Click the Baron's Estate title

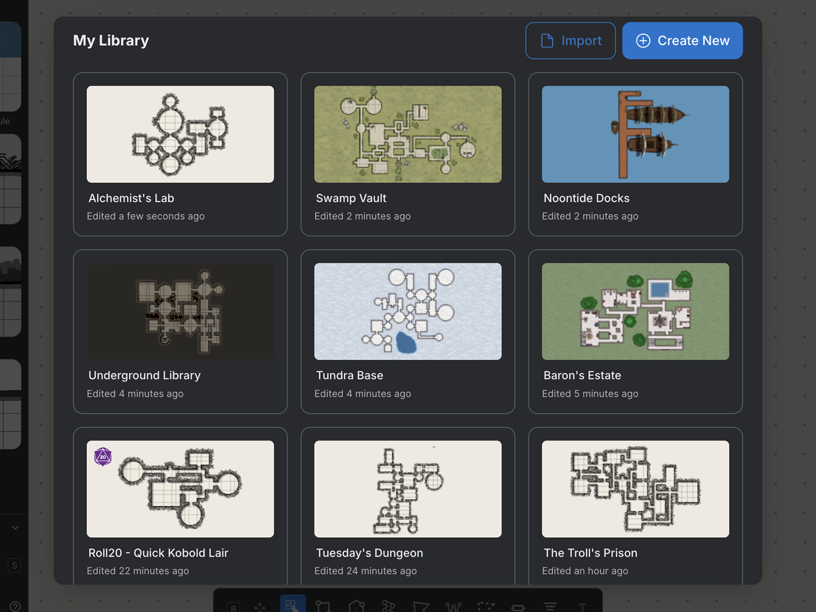pos(582,375)
